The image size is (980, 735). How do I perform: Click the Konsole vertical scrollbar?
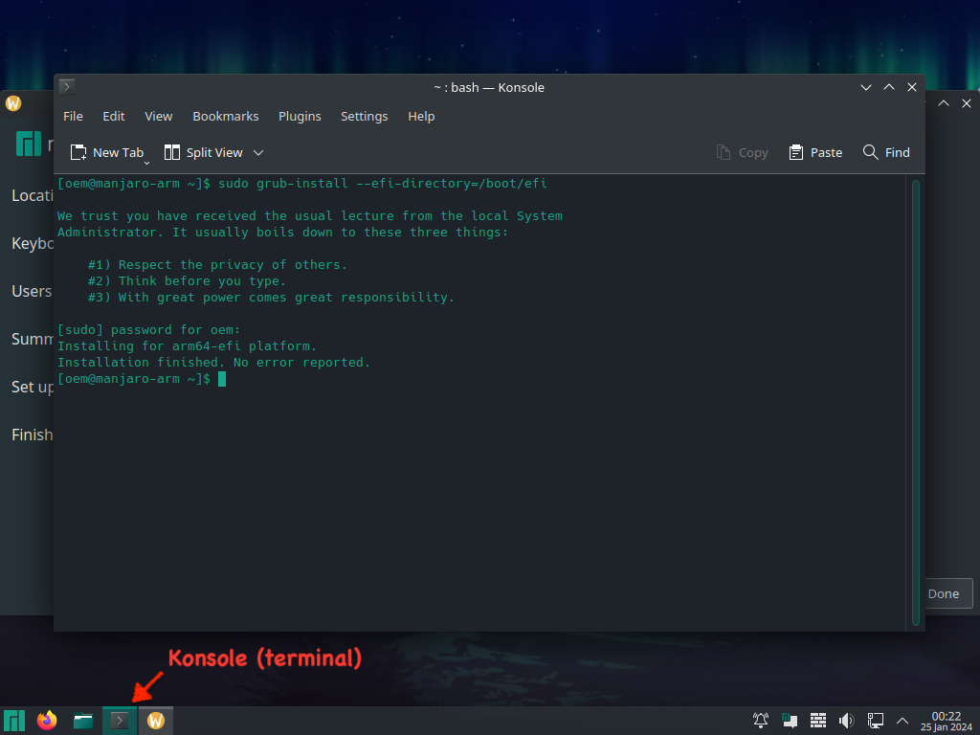point(916,403)
